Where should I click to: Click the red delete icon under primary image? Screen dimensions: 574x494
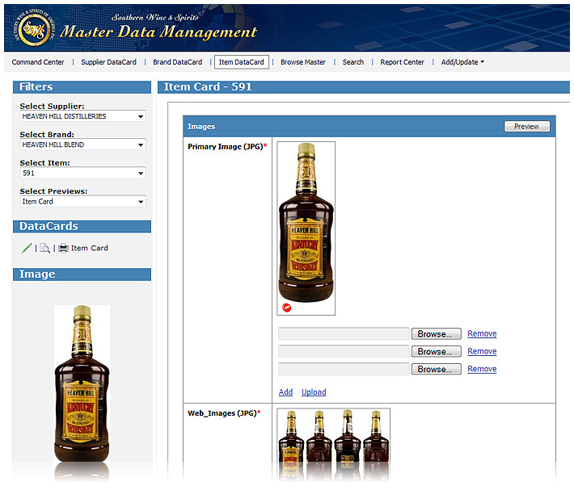pos(287,308)
